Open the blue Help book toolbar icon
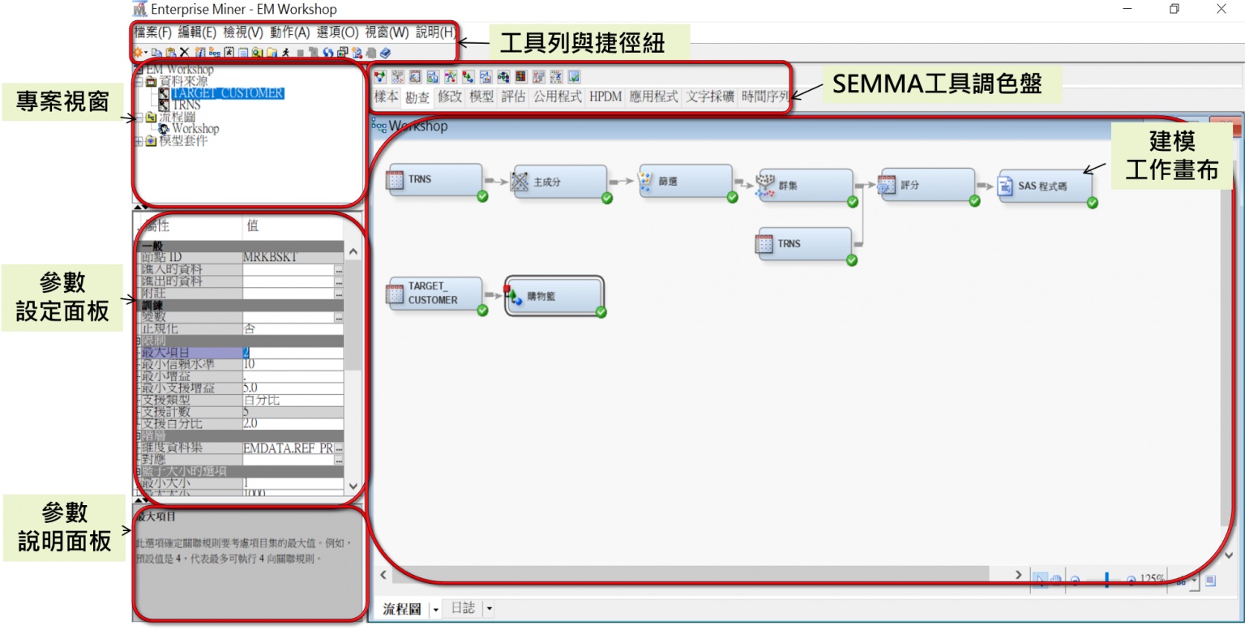This screenshot has height=630, width=1245. 385,51
